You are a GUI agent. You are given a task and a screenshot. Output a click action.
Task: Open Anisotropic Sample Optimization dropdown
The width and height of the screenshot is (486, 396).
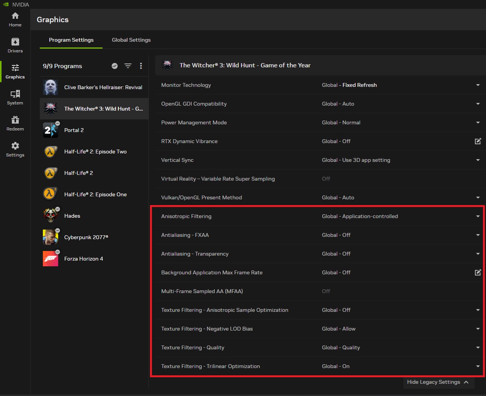478,310
